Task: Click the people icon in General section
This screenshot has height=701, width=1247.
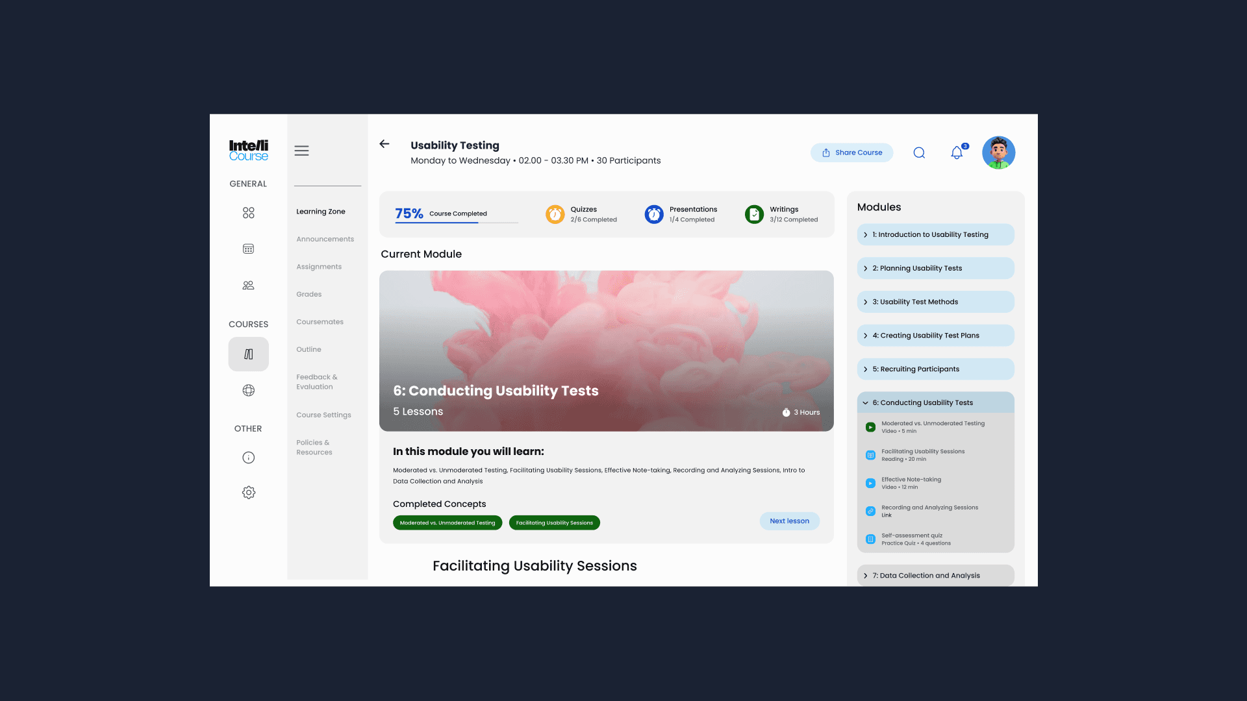Action: click(x=248, y=285)
